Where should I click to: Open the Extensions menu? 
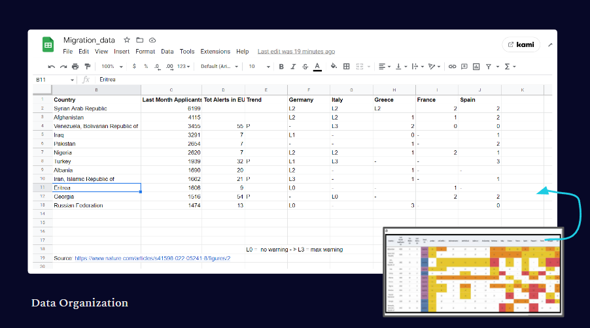pos(215,52)
